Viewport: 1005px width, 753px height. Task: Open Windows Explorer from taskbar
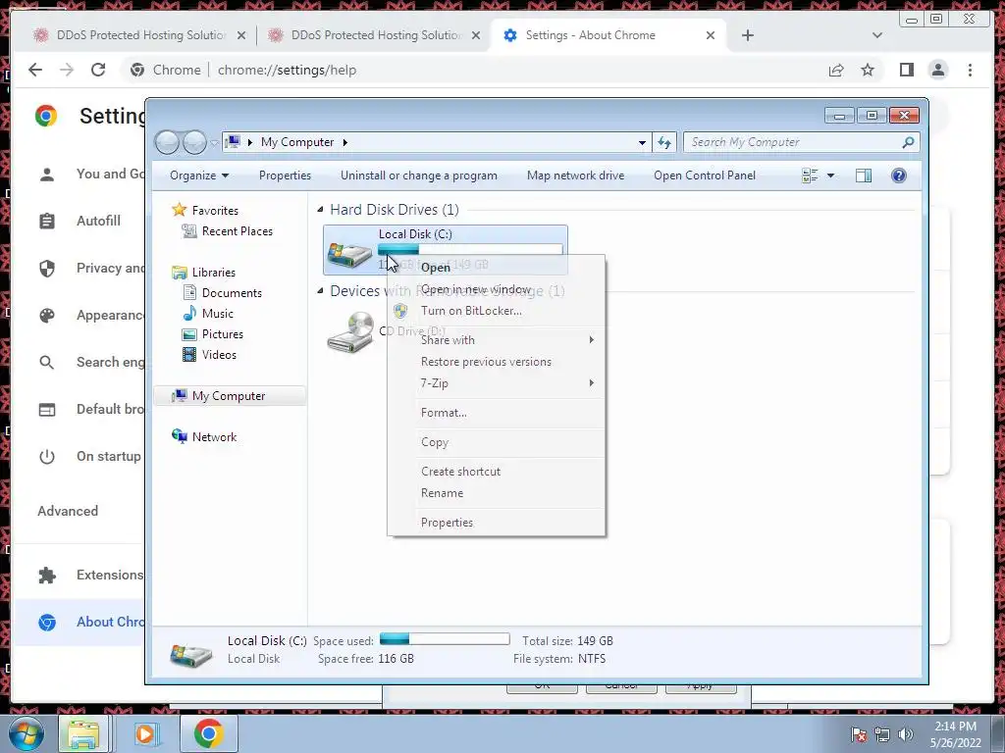[83, 733]
